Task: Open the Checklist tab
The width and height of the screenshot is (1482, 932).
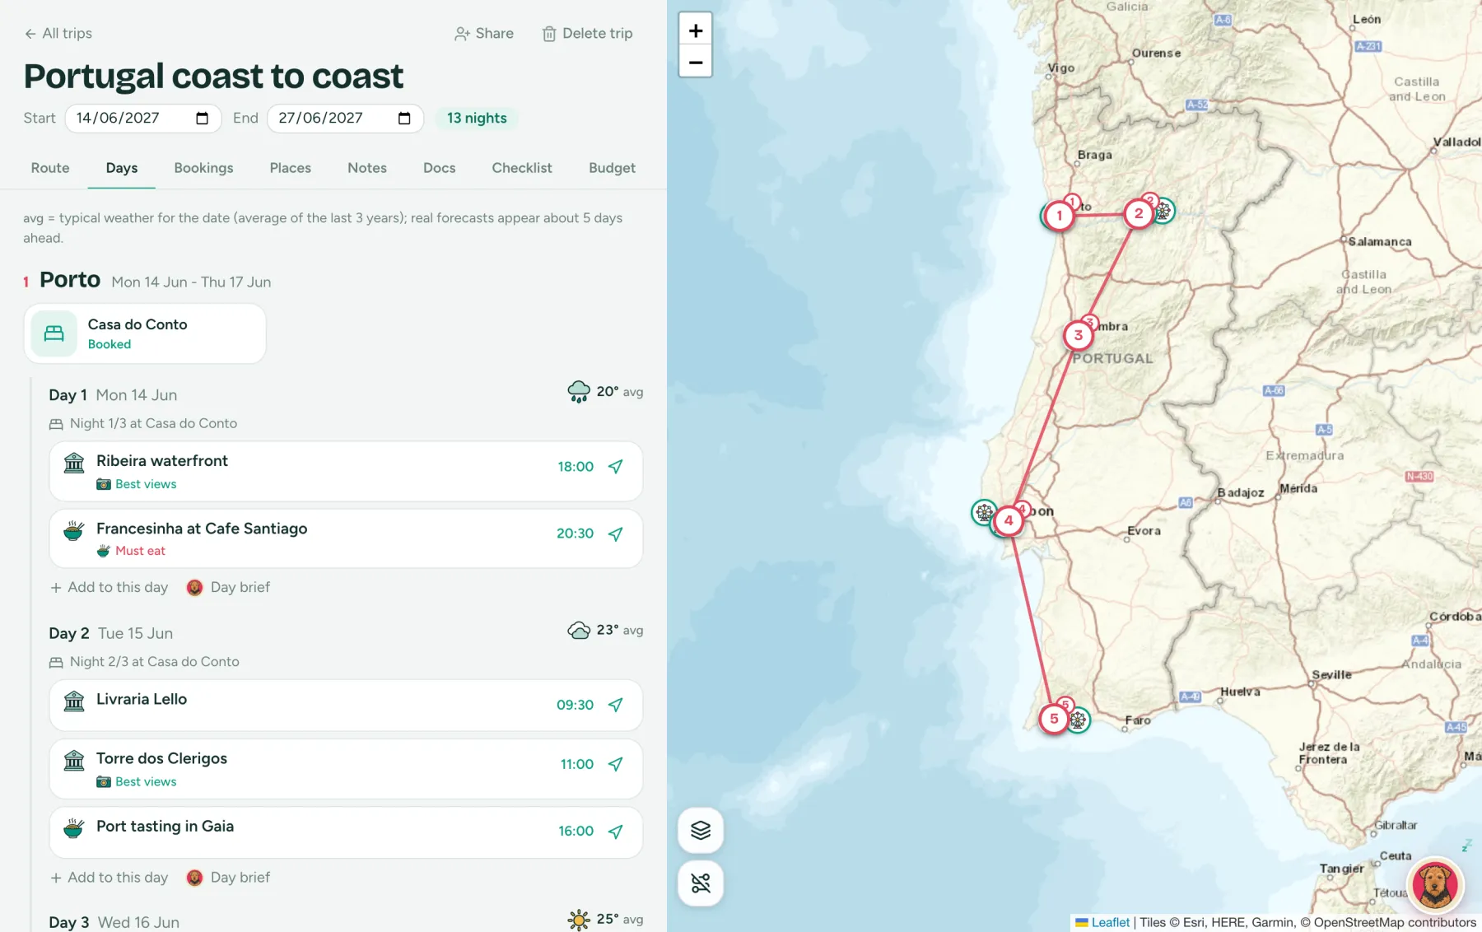Action: [x=522, y=168]
